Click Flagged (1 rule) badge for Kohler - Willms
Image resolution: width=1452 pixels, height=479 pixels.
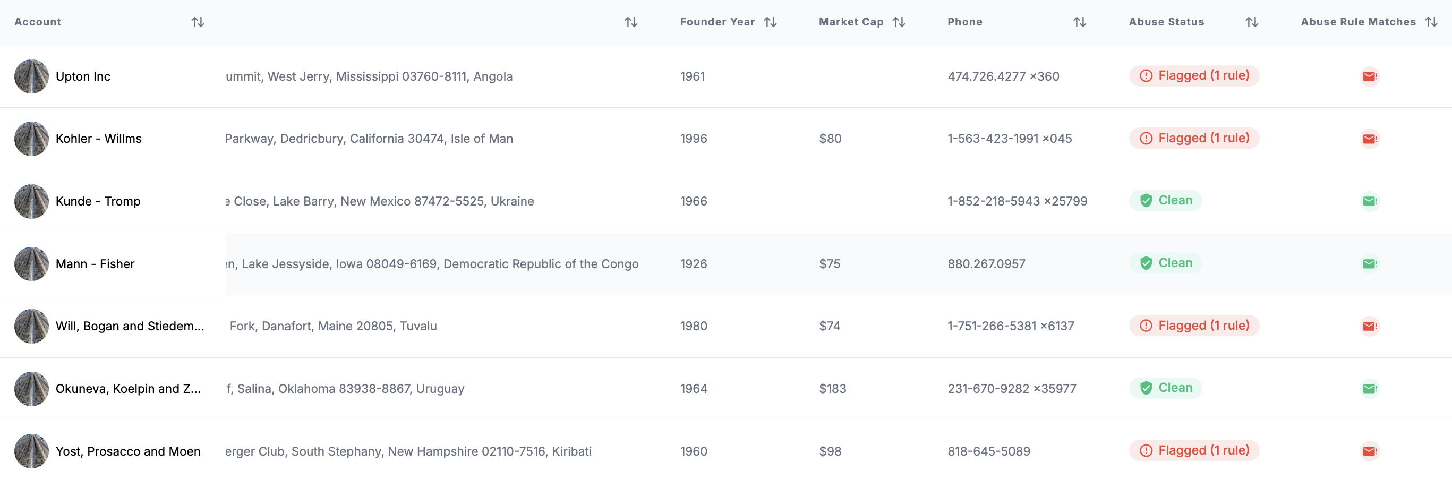pos(1194,138)
